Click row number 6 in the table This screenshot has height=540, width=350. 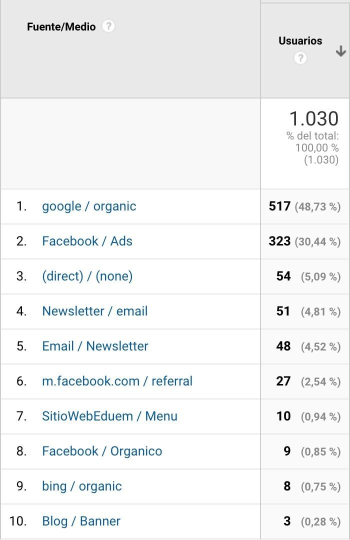[x=21, y=381]
